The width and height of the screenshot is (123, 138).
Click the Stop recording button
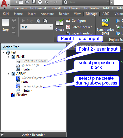pos(6,25)
